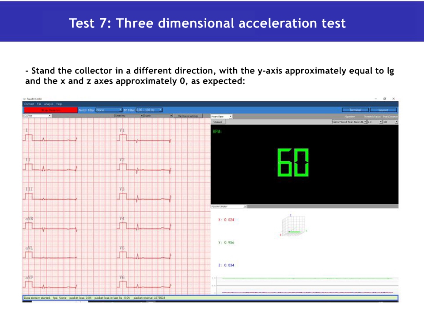
Task: Click the Channel button
Action: coord(217,121)
